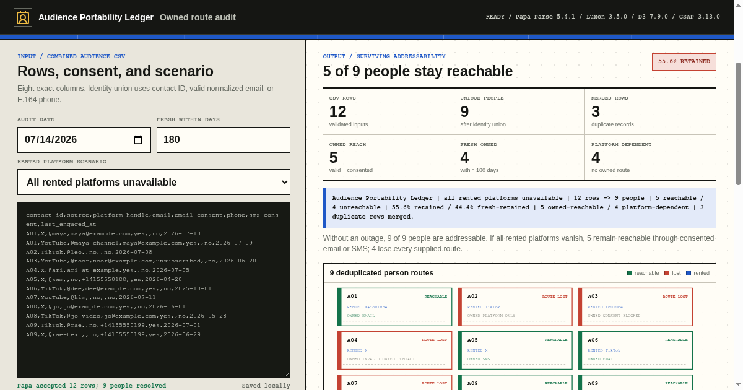This screenshot has width=743, height=390.
Task: Click the Fresh Within Days input
Action: point(224,140)
